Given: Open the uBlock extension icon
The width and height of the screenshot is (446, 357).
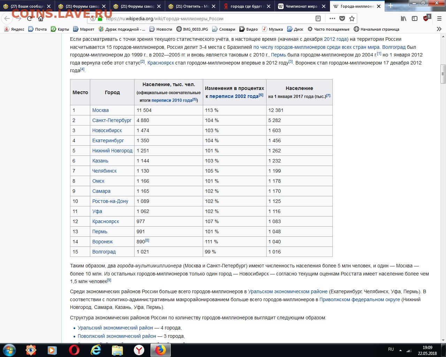Looking at the screenshot, I should pyautogui.click(x=426, y=18).
